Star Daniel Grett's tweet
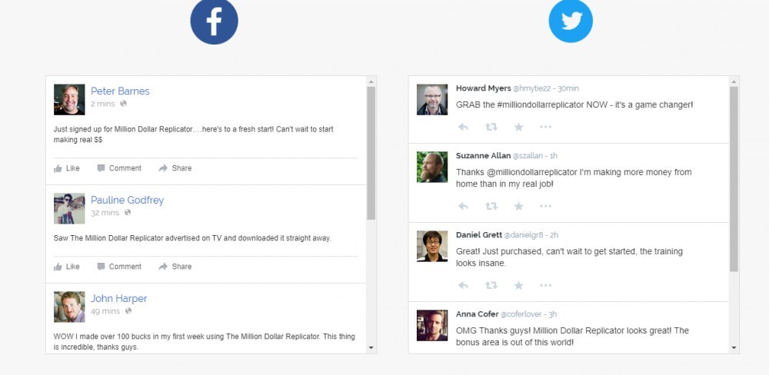The height and width of the screenshot is (375, 769). pos(518,285)
